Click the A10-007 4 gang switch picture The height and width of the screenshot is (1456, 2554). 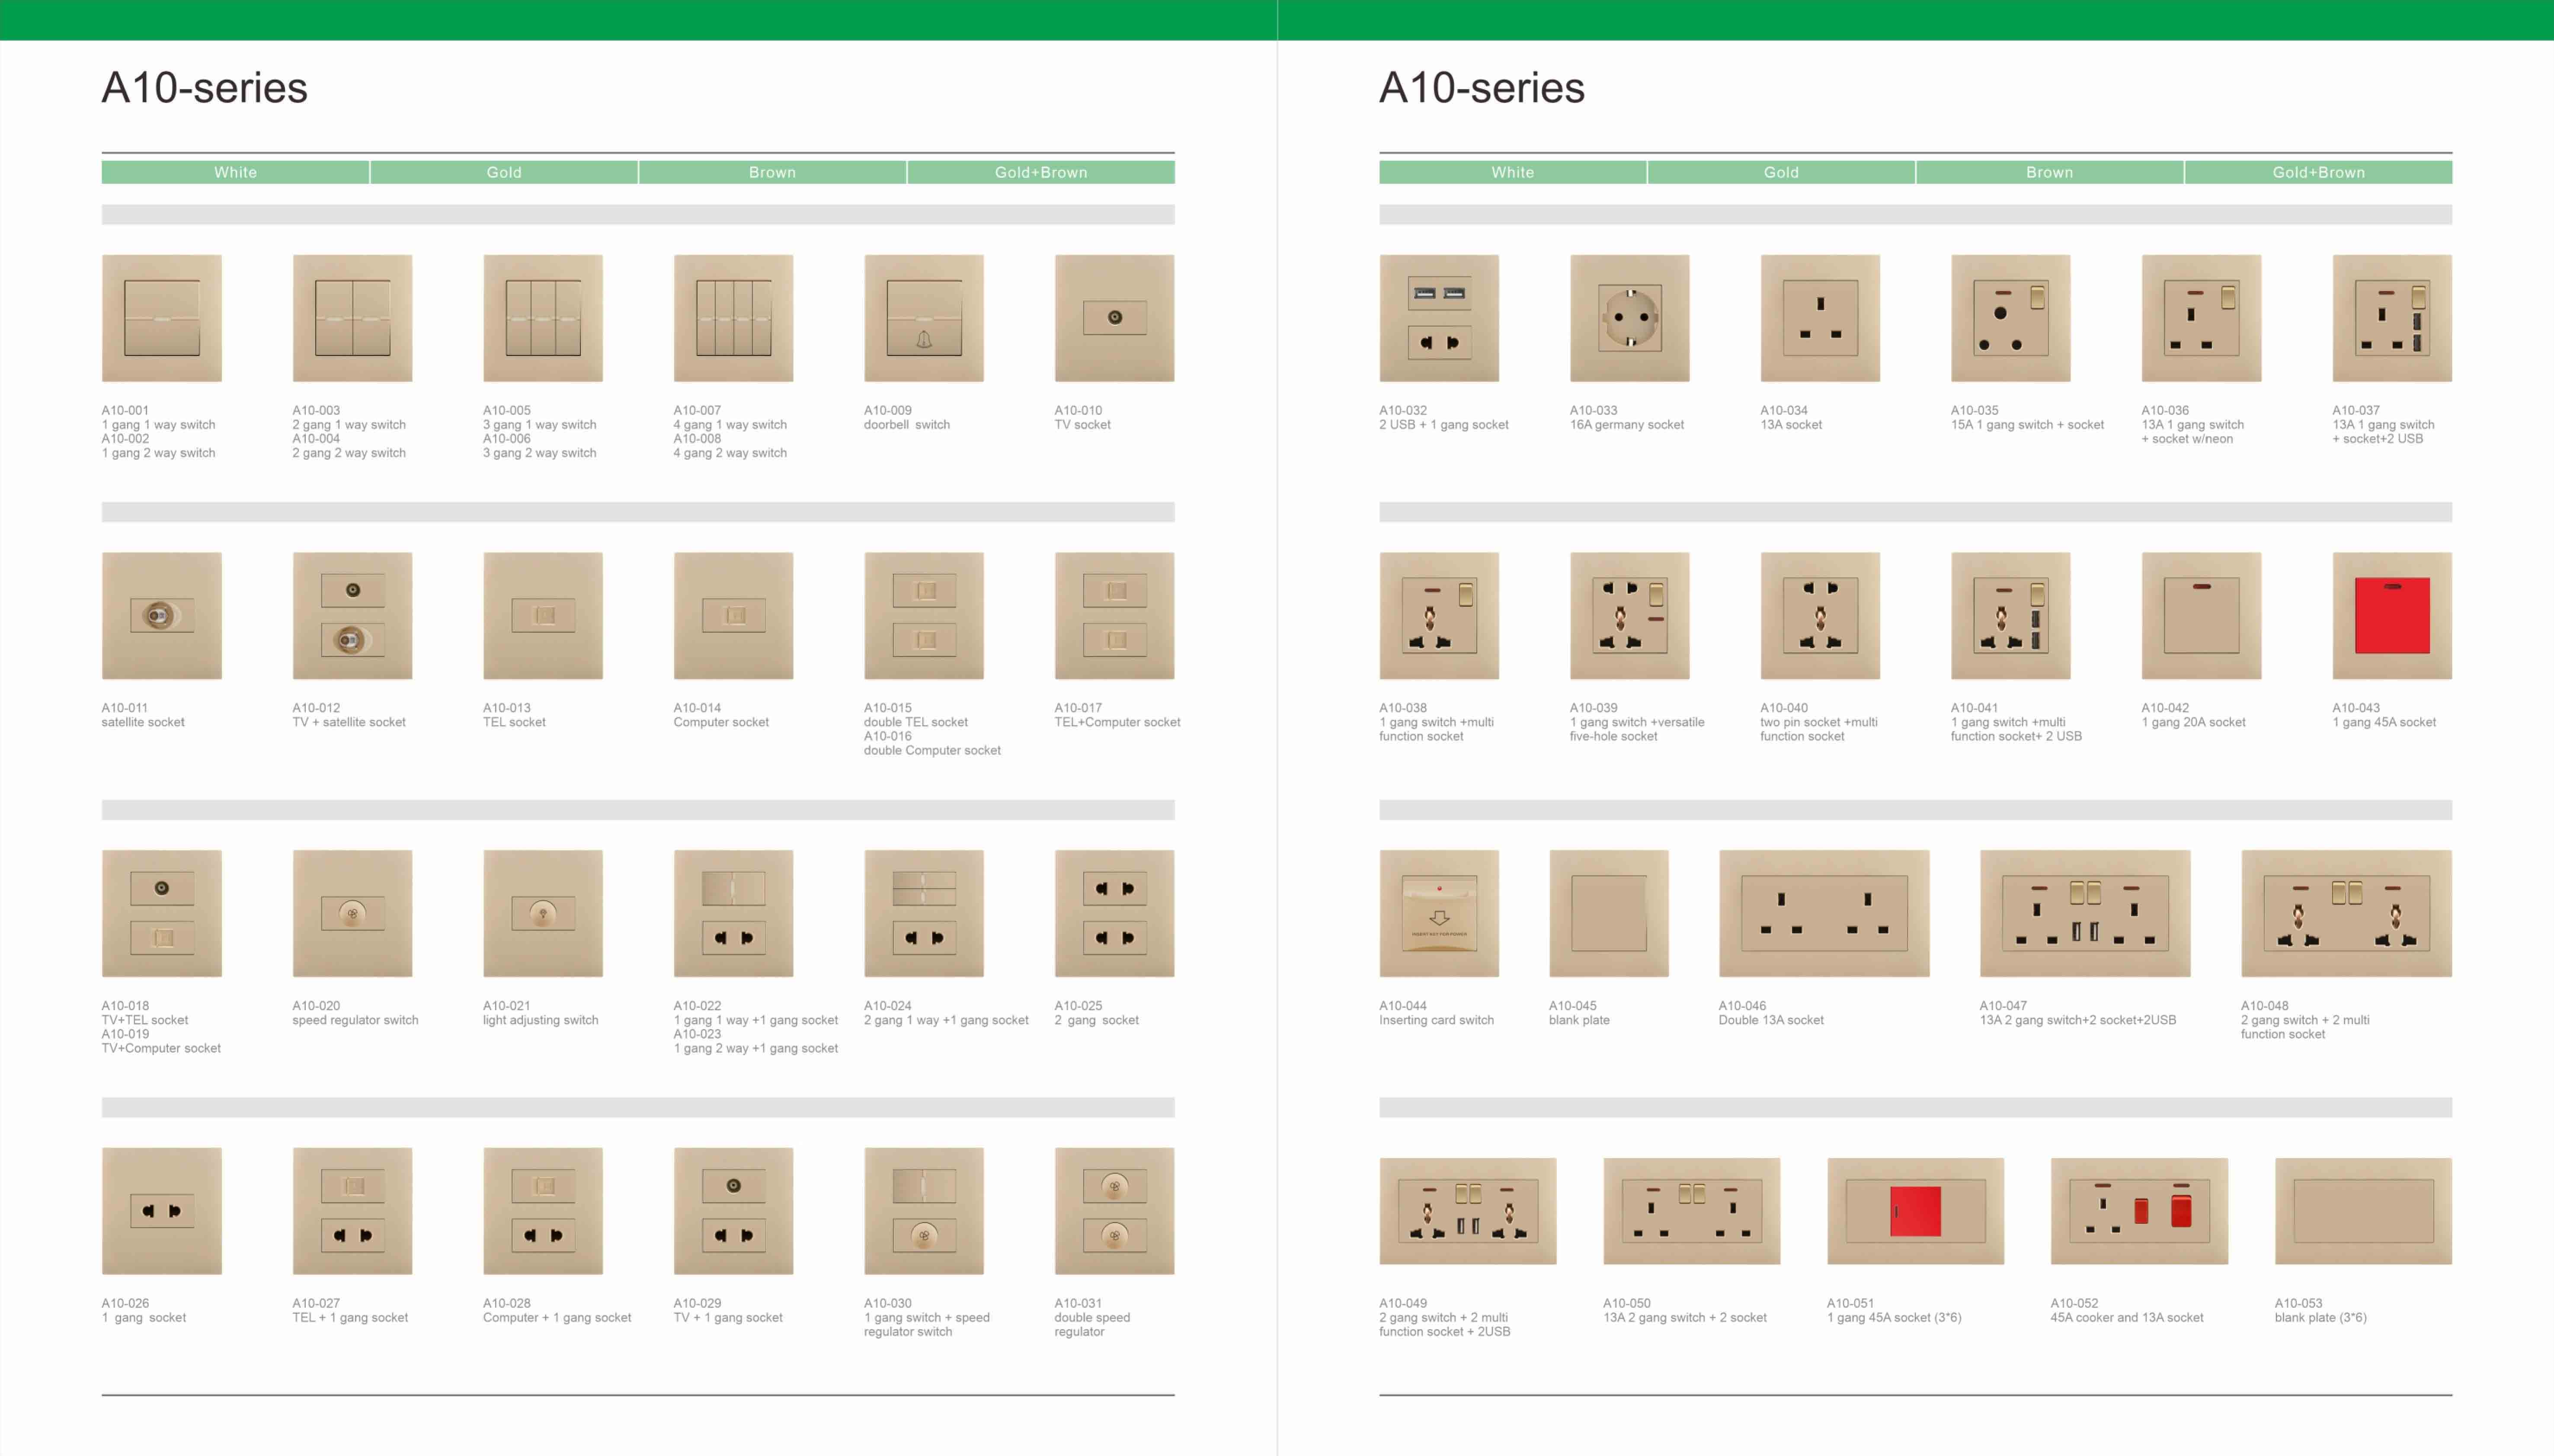[x=733, y=318]
